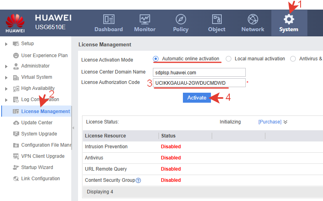This screenshot has width=323, height=201.
Task: Click the Configuration File Management folder icon
Action: (16, 145)
